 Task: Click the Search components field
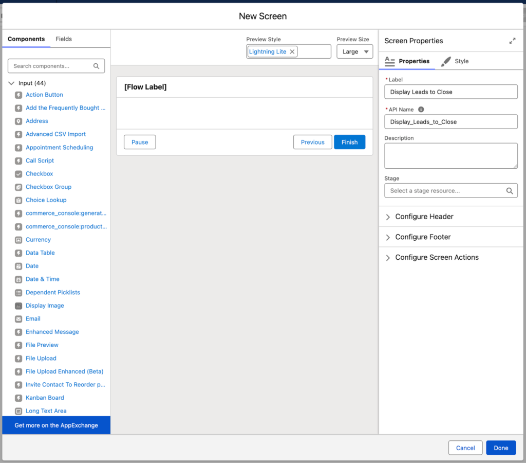[x=57, y=66]
